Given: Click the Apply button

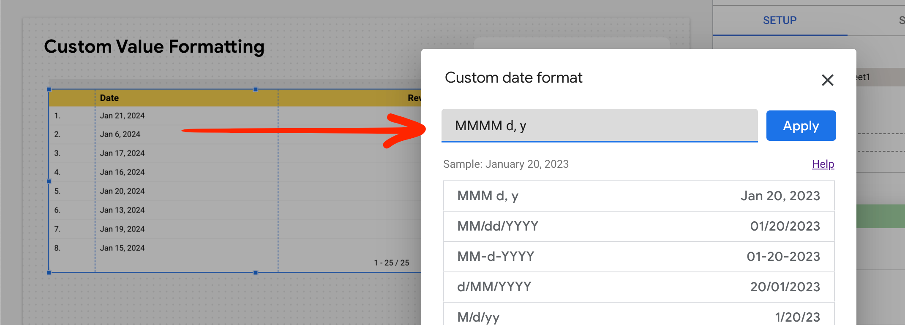Looking at the screenshot, I should tap(801, 125).
